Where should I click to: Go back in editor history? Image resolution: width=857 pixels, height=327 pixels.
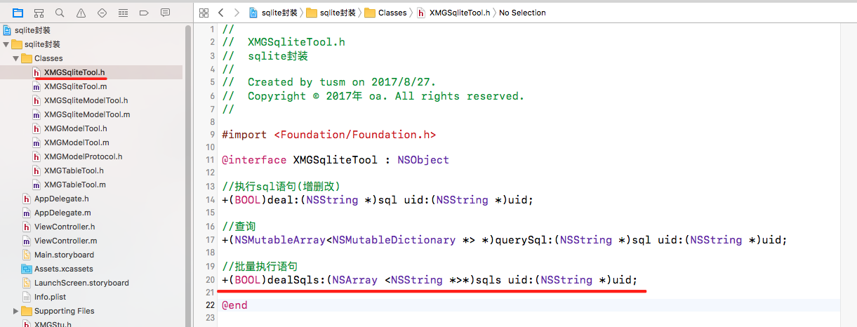click(221, 13)
